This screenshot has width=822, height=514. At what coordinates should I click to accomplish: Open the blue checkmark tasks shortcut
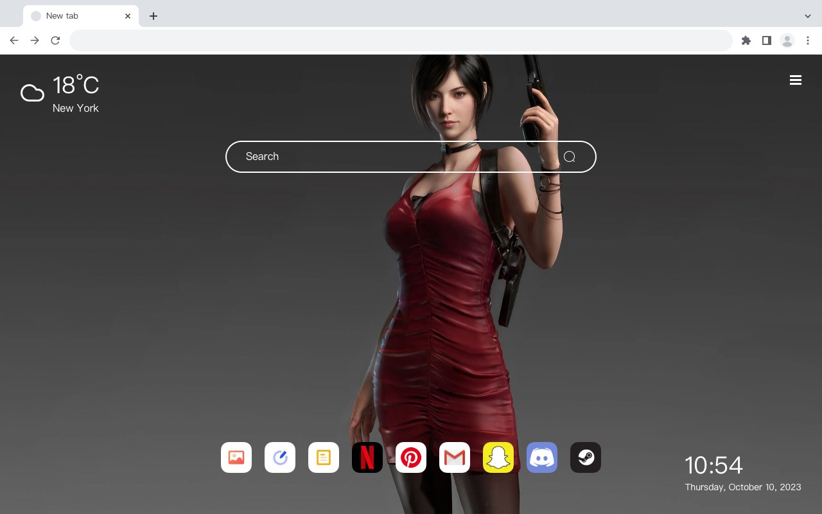[280, 457]
